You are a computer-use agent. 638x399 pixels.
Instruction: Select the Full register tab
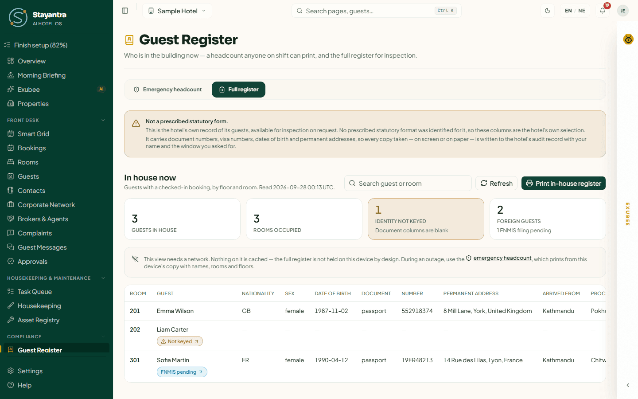(238, 90)
